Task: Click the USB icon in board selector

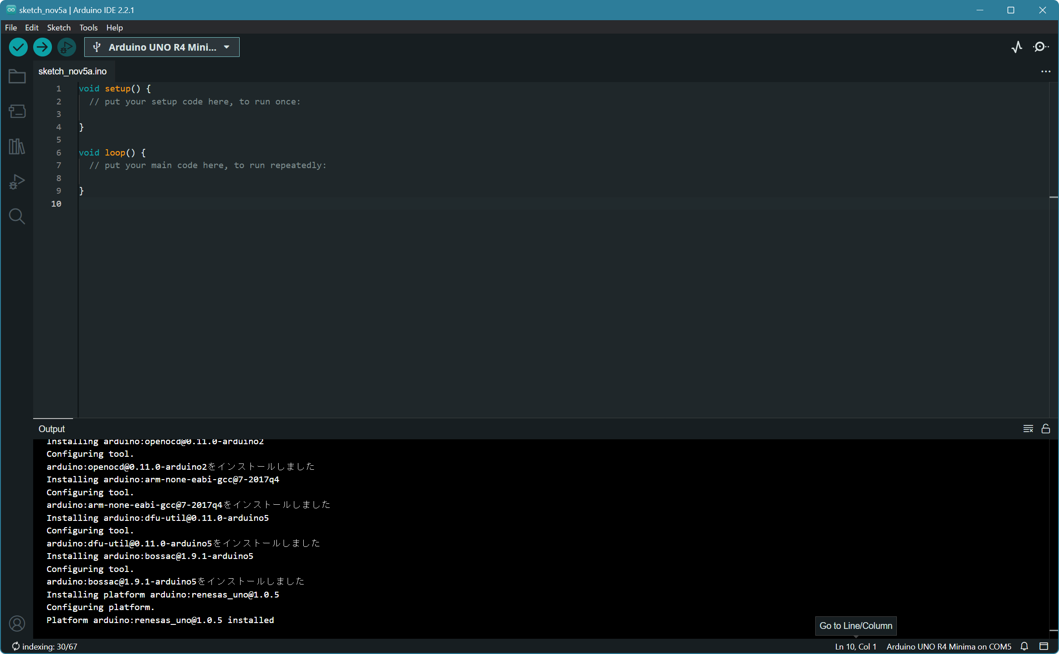Action: click(x=97, y=47)
